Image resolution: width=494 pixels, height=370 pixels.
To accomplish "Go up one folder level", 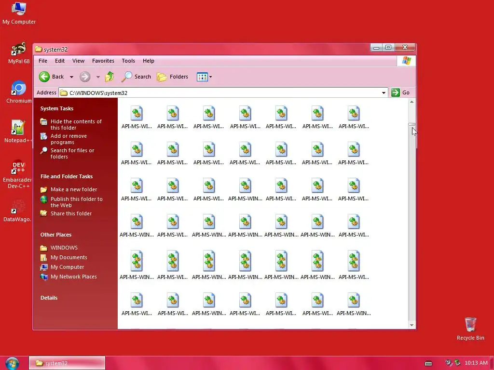I will (x=110, y=77).
